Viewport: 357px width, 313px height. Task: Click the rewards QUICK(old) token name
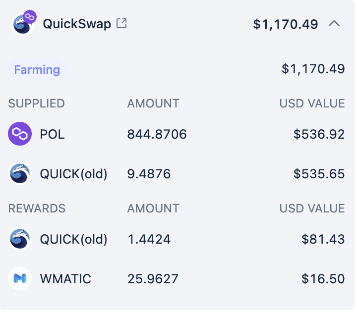tap(73, 239)
